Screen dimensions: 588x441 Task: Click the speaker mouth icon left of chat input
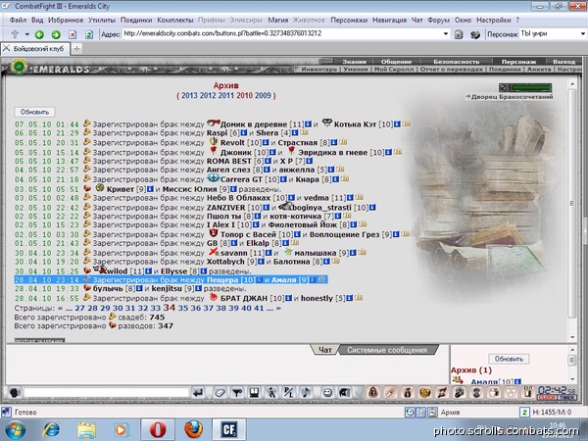[x=15, y=393]
